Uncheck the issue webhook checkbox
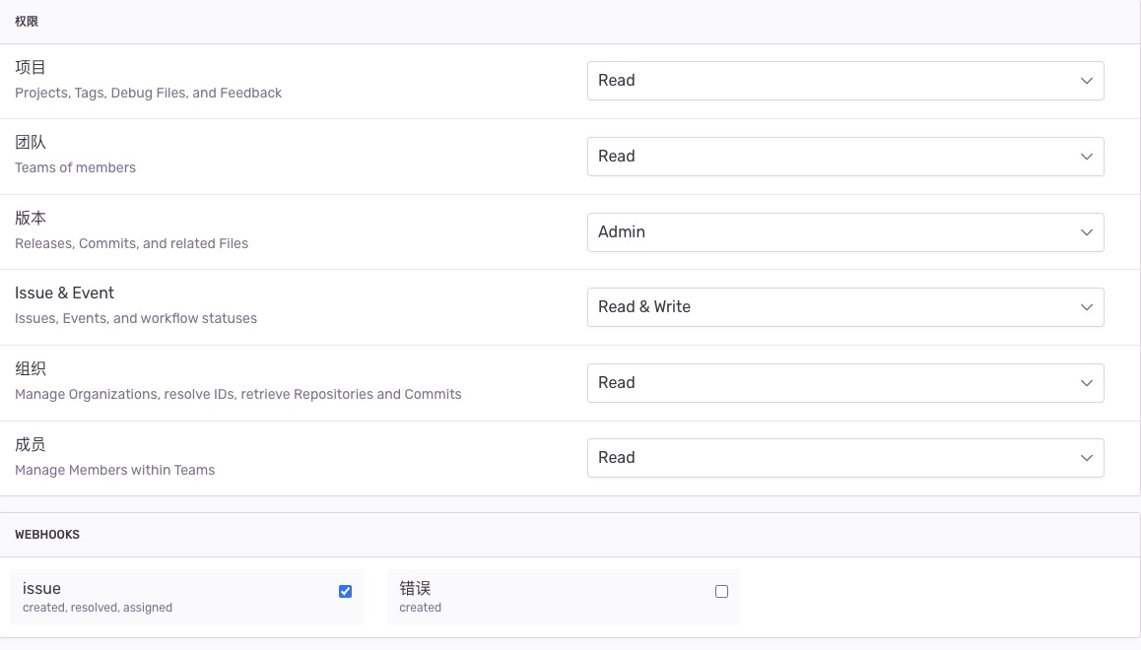Viewport: 1141px width, 650px height. coord(345,591)
